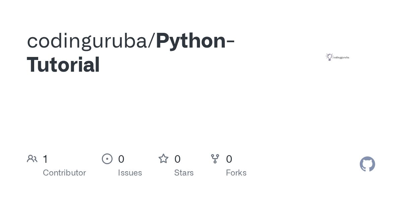This screenshot has width=402, height=201.
Task: Select the small codingguruba avatar text
Action: point(341,57)
